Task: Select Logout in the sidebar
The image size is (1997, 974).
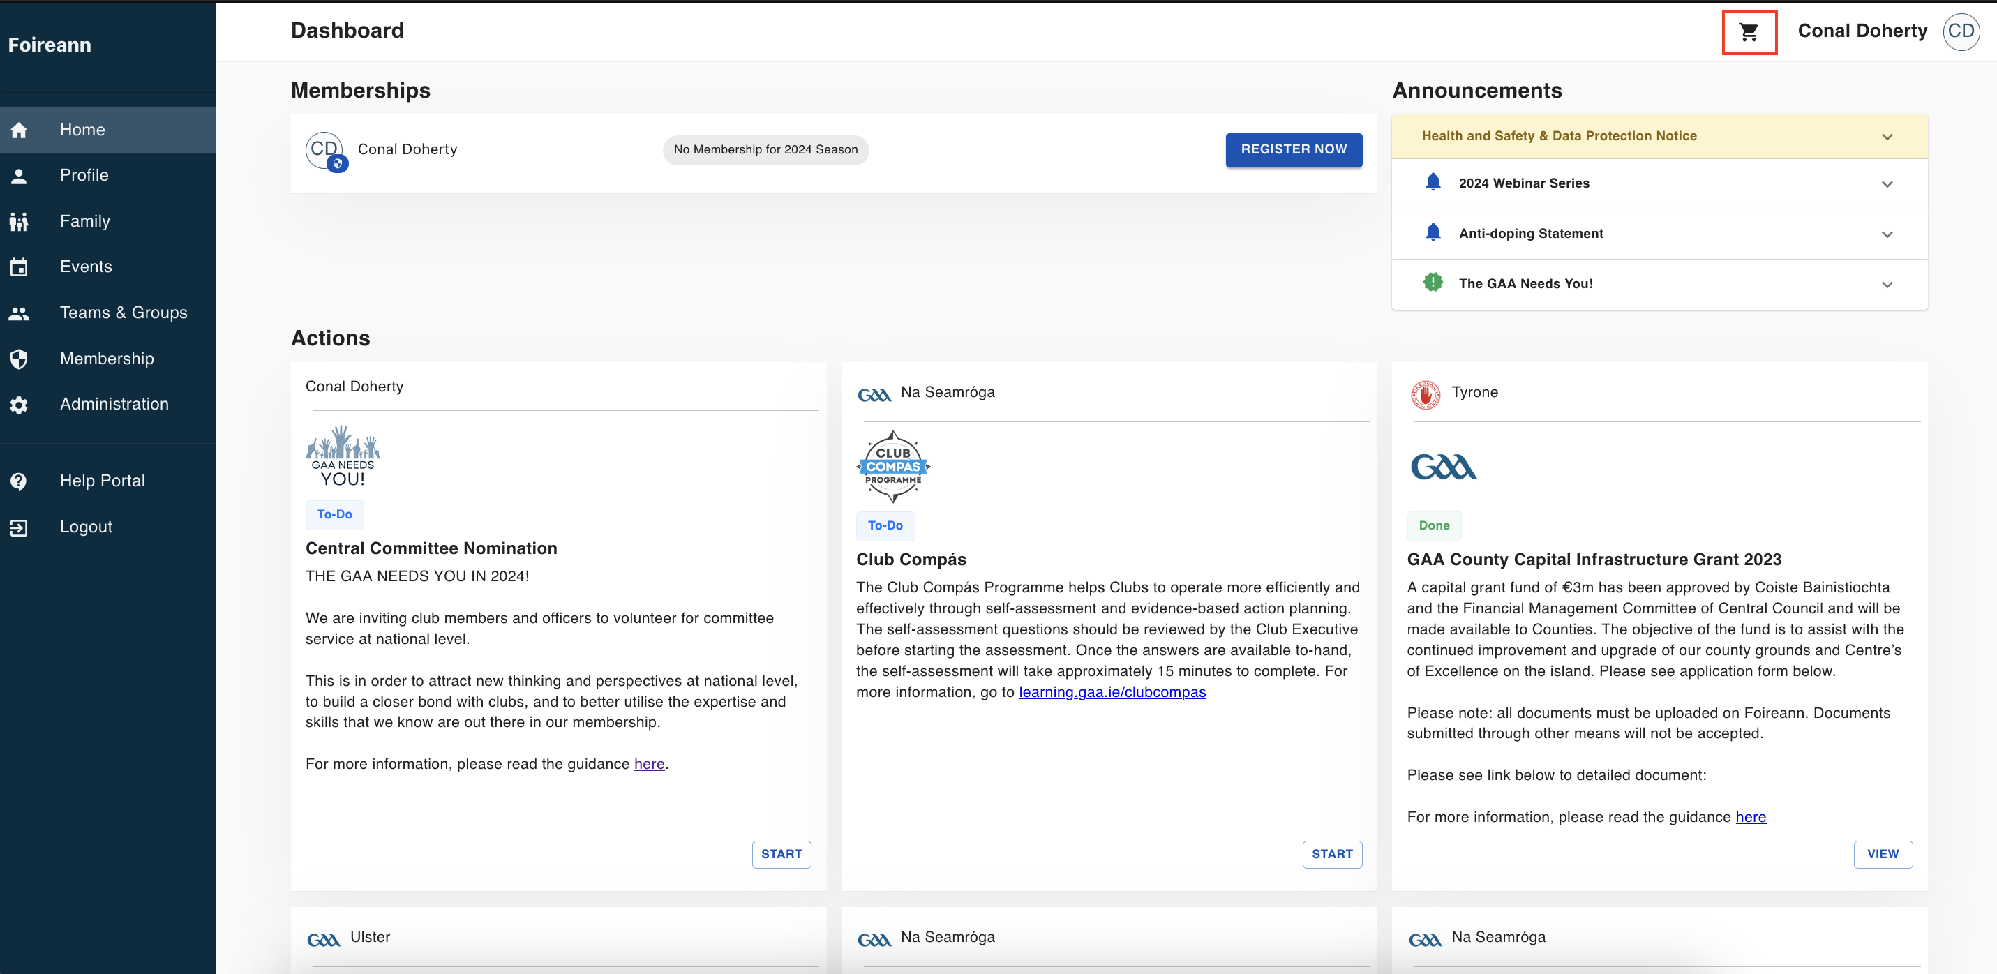Action: click(x=107, y=527)
